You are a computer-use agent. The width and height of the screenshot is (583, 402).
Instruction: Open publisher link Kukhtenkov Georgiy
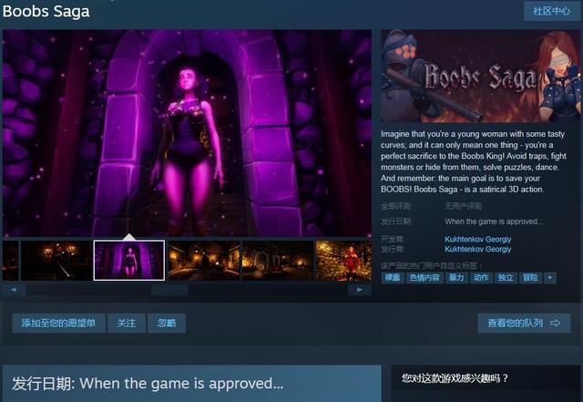[477, 249]
